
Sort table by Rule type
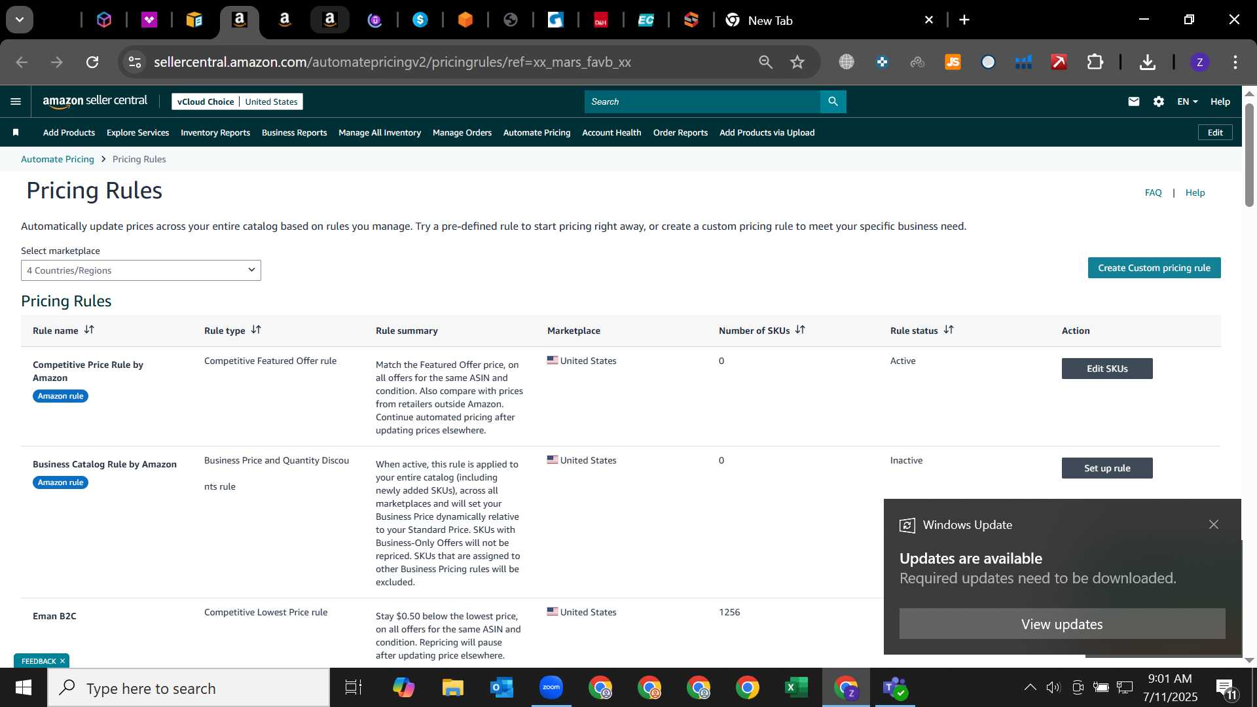click(256, 330)
